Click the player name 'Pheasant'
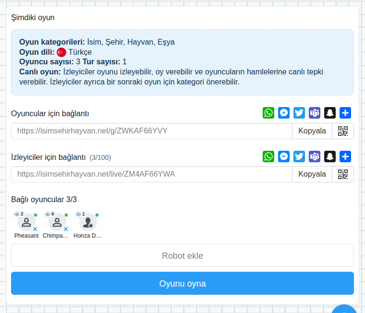Viewport: 365px width, 313px height. [x=26, y=236]
